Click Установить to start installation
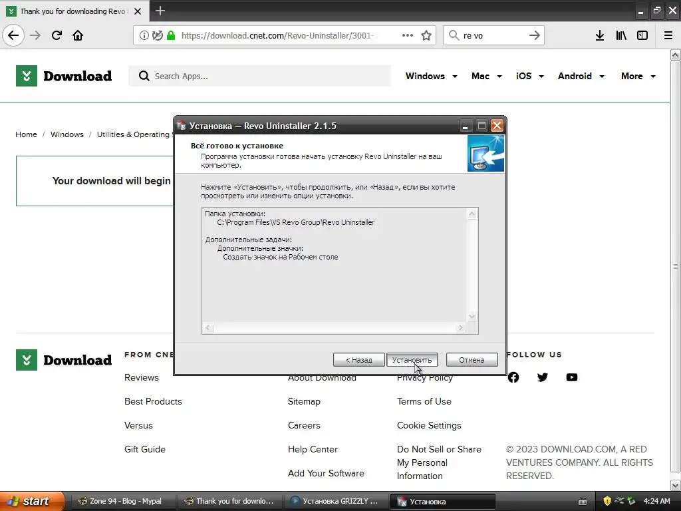Image resolution: width=681 pixels, height=511 pixels. point(412,360)
